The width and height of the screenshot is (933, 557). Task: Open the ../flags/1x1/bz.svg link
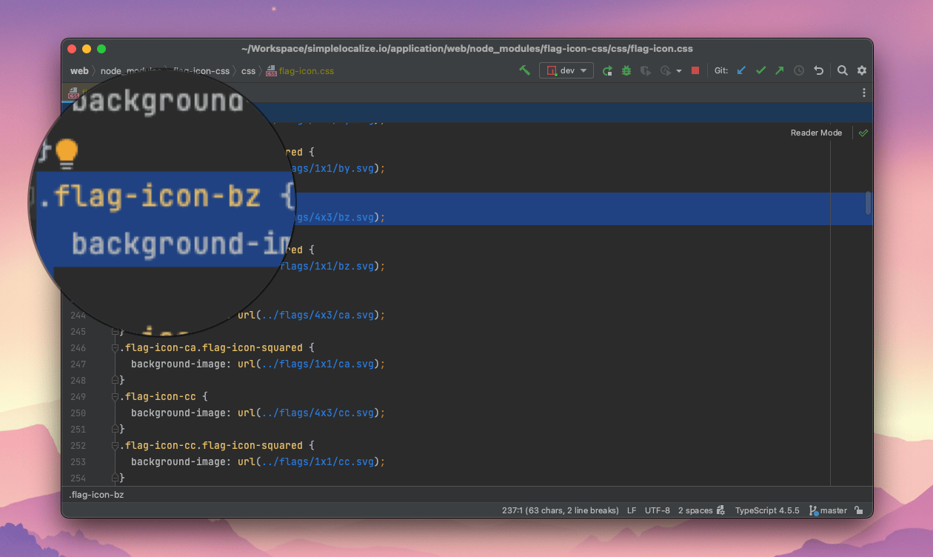click(x=327, y=266)
